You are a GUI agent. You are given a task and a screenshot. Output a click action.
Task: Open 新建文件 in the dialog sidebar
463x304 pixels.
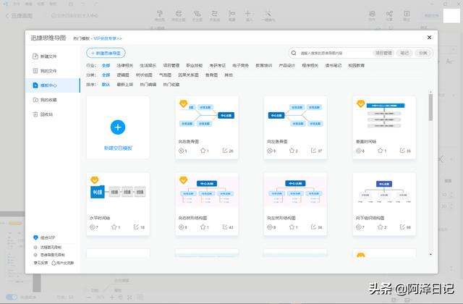point(45,56)
